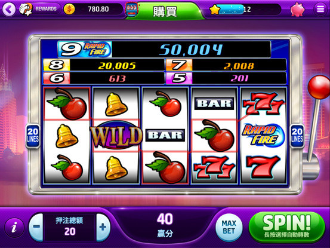Open the info paytable icon
The width and height of the screenshot is (330, 248).
point(14,228)
